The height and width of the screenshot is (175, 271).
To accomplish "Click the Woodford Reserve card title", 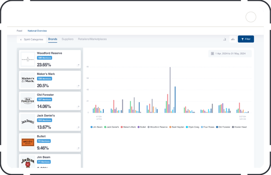I will point(49,53).
